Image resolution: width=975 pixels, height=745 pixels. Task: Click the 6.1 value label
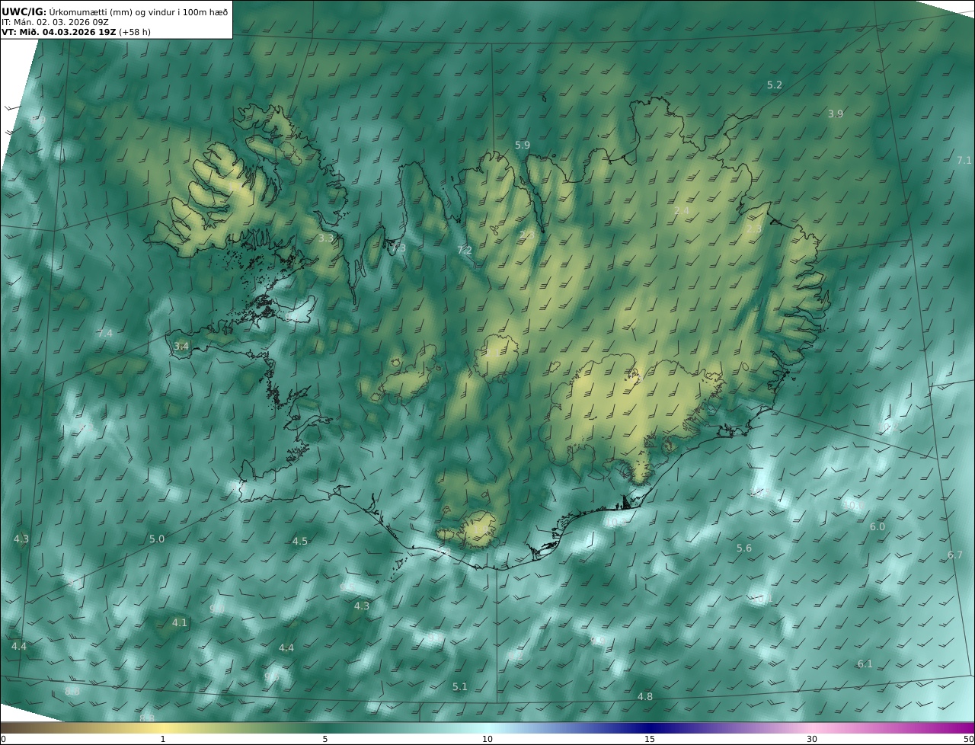[x=865, y=664]
